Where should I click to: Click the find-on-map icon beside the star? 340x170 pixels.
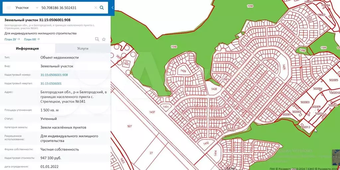tap(97, 39)
